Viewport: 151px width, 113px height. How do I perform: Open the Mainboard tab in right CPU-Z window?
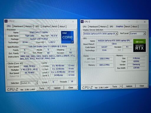(x=94, y=26)
